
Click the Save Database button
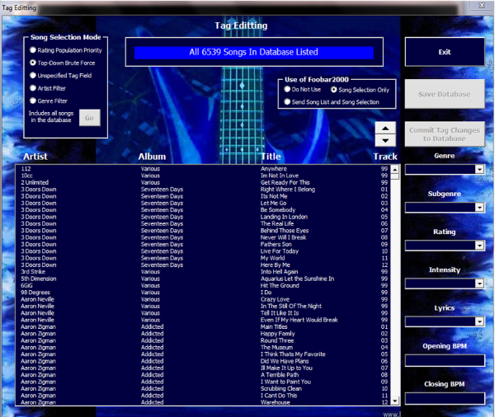pos(445,95)
